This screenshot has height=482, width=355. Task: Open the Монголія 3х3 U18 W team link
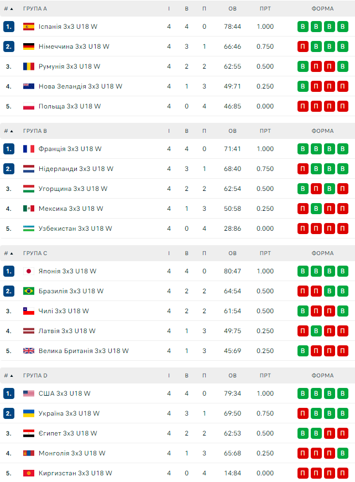coord(72,453)
